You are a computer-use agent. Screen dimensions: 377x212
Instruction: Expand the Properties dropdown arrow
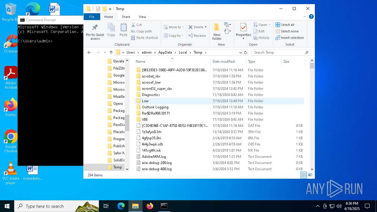pyautogui.click(x=243, y=39)
